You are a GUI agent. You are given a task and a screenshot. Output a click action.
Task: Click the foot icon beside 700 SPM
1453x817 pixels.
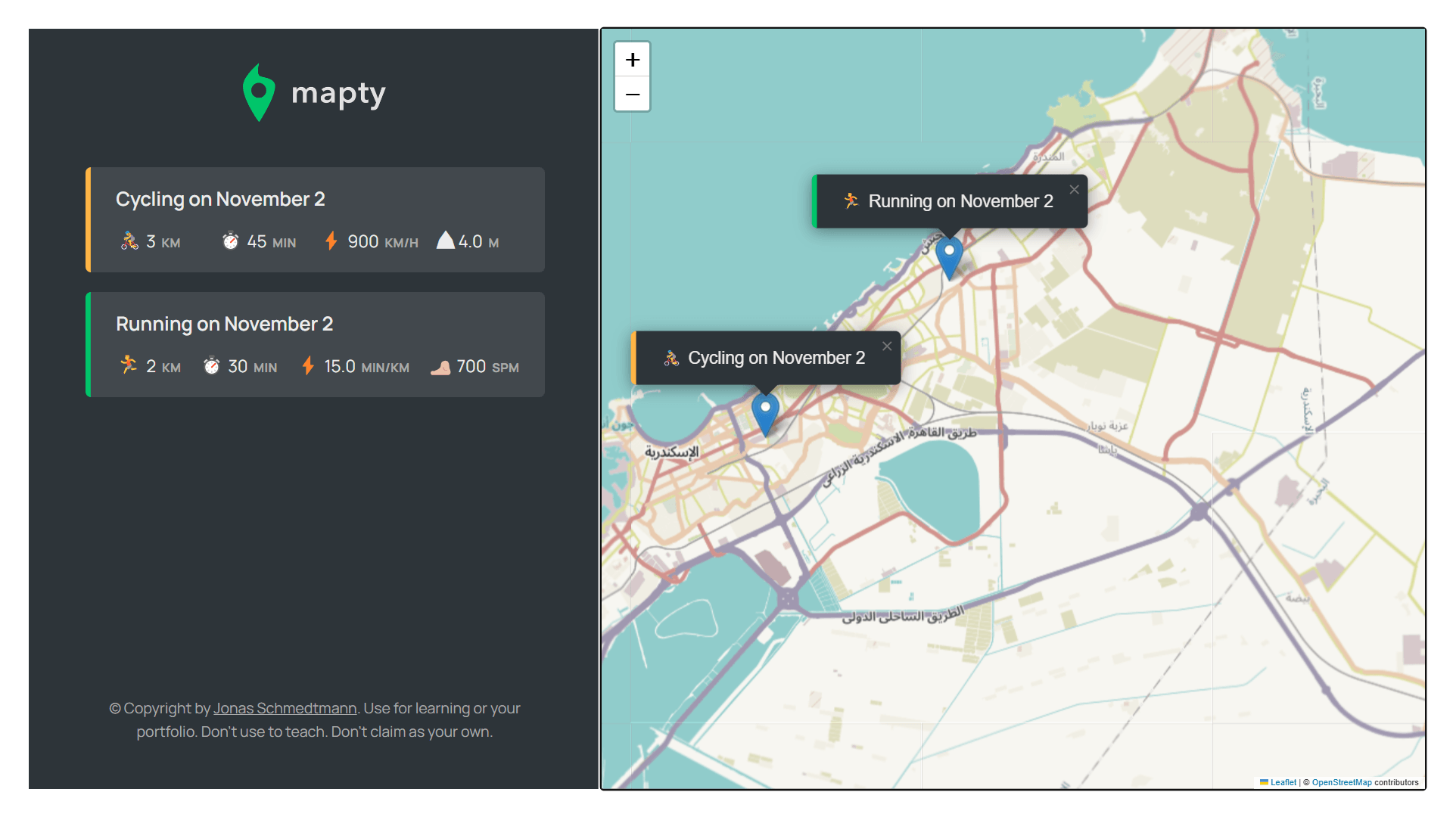click(440, 368)
